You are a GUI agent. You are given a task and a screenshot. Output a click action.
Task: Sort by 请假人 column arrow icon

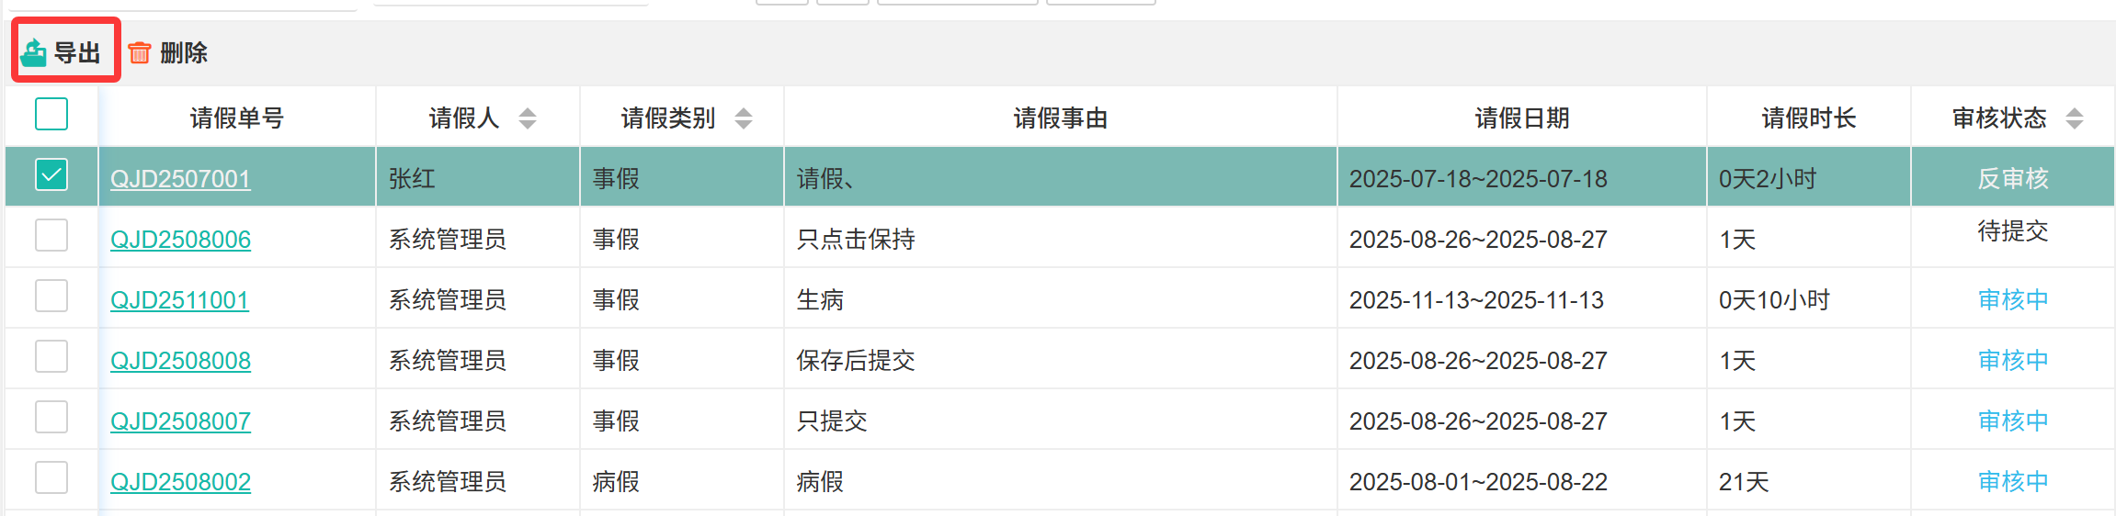tap(528, 118)
